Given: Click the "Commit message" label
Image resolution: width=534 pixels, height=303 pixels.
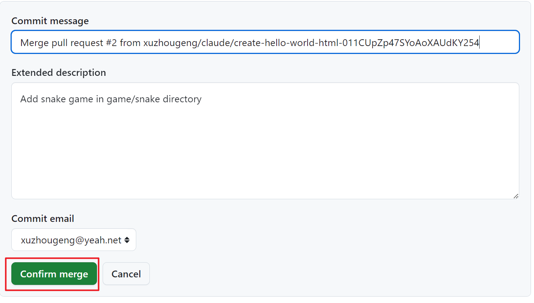Looking at the screenshot, I should pyautogui.click(x=50, y=21).
